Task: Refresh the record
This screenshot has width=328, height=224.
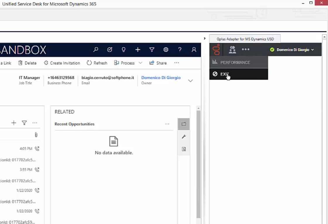Action: (x=97, y=63)
